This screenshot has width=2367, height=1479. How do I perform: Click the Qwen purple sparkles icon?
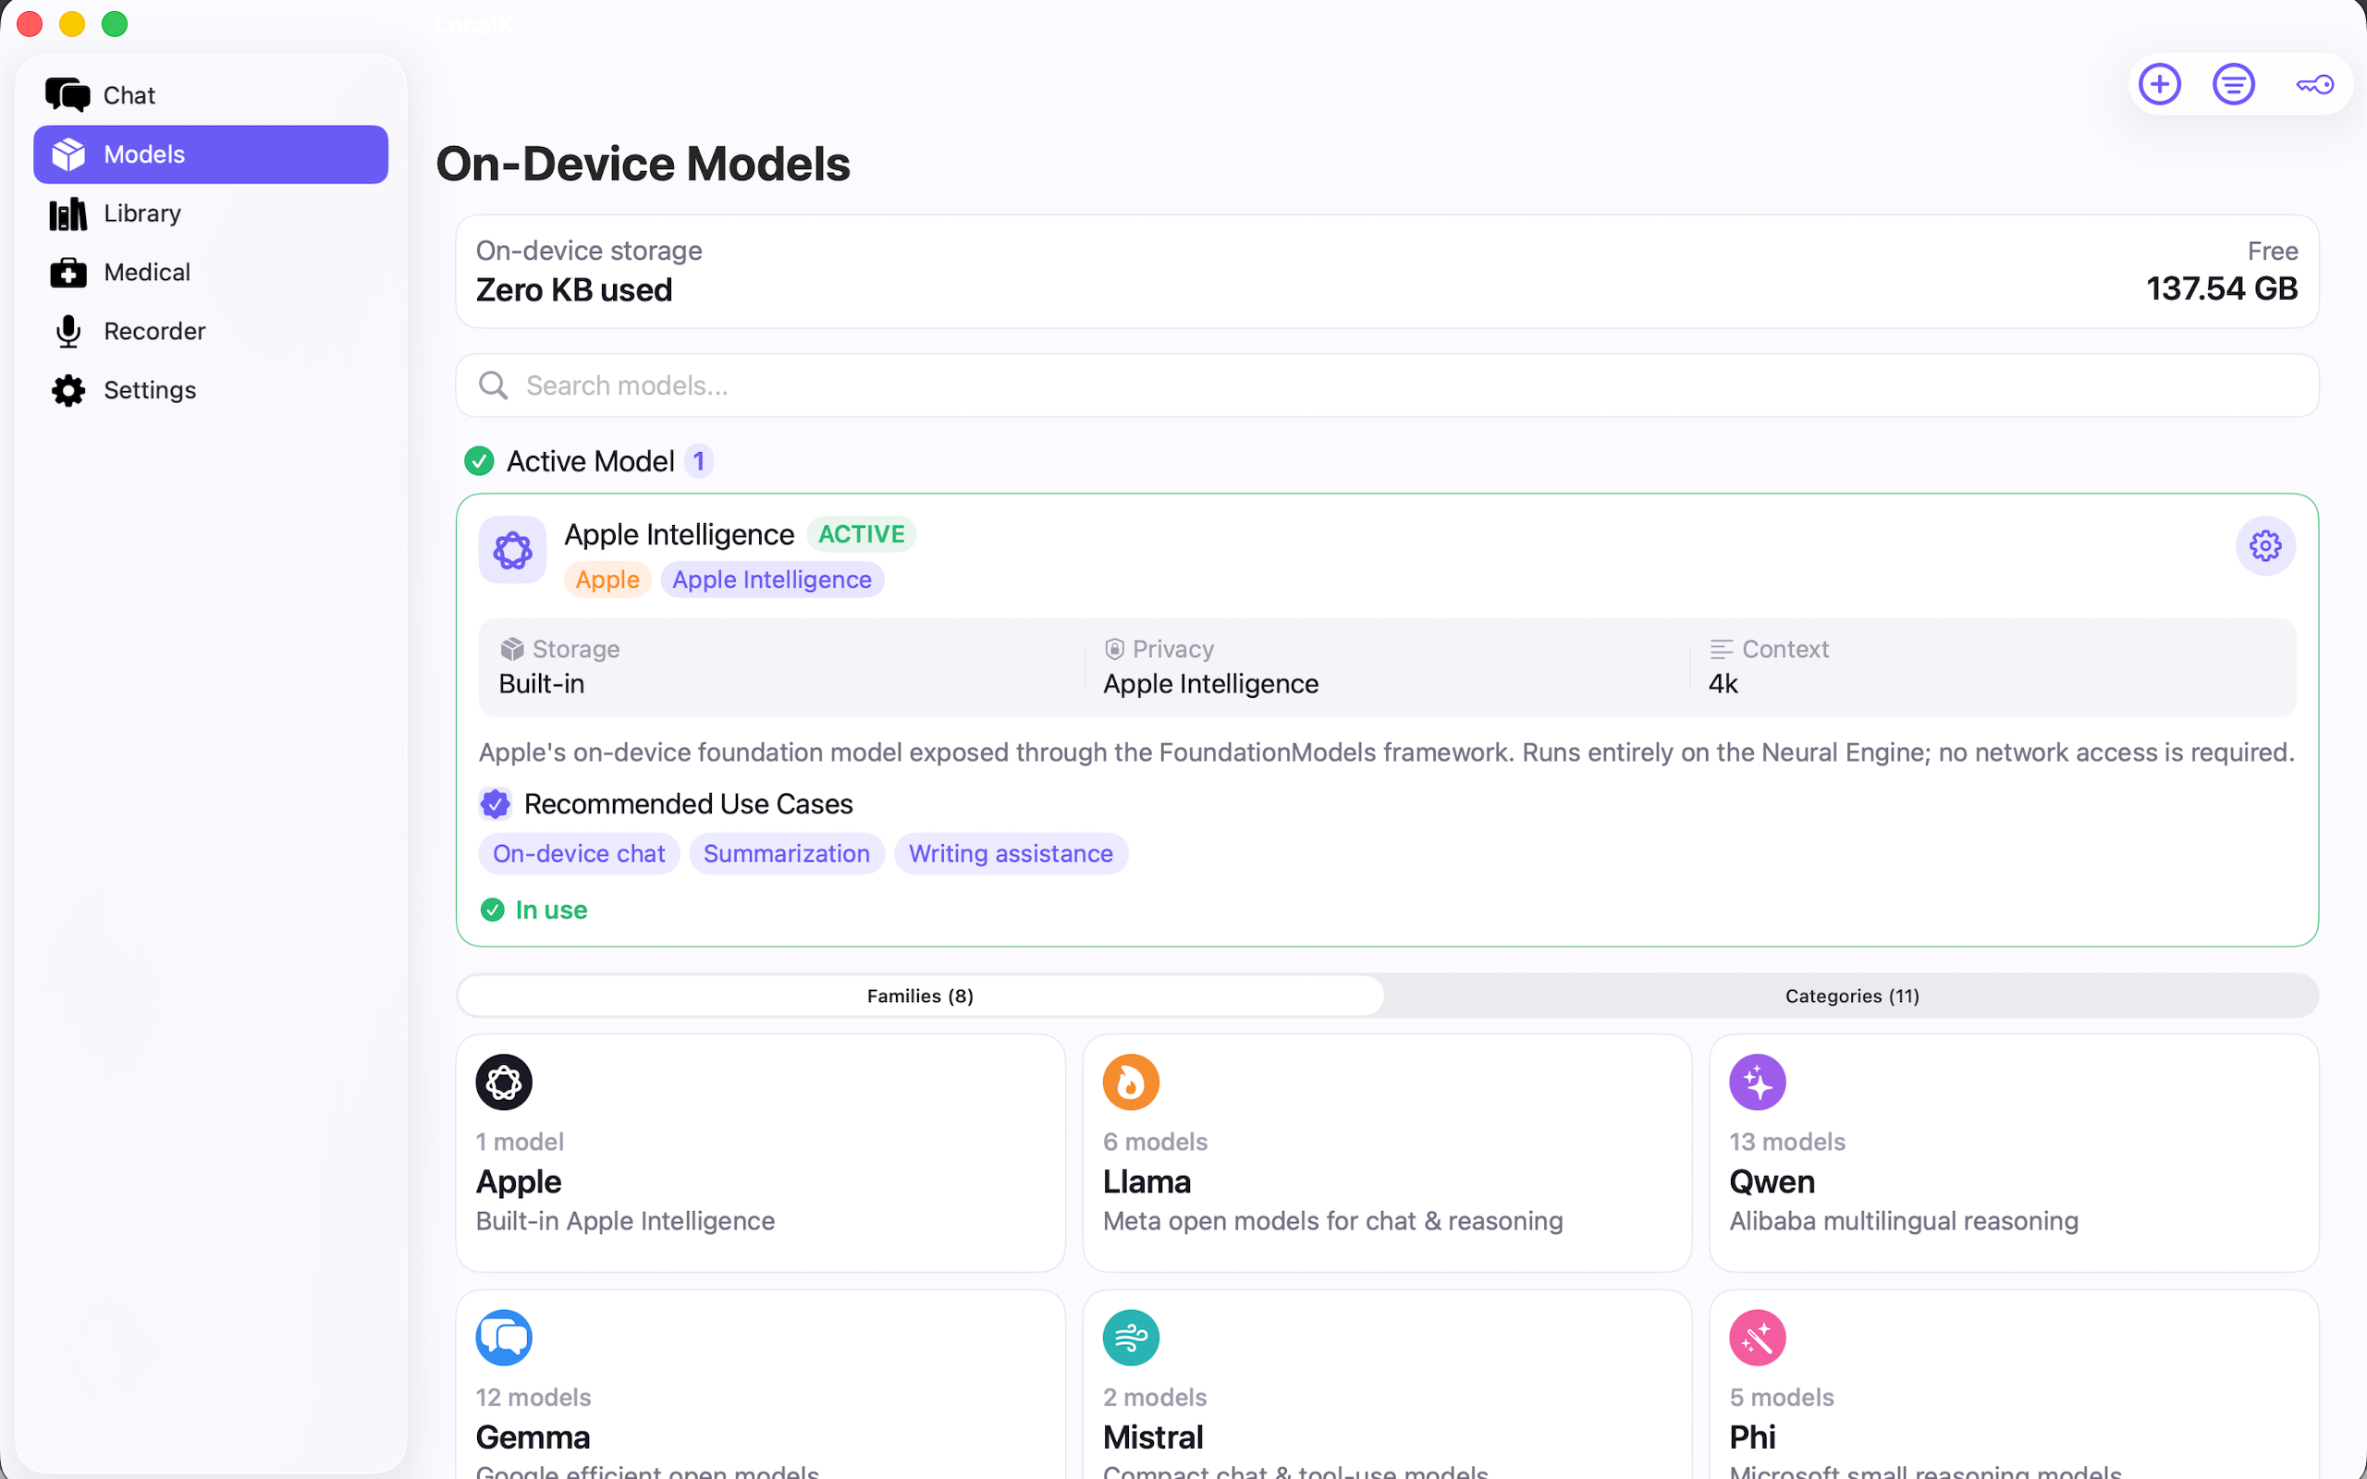[1758, 1082]
